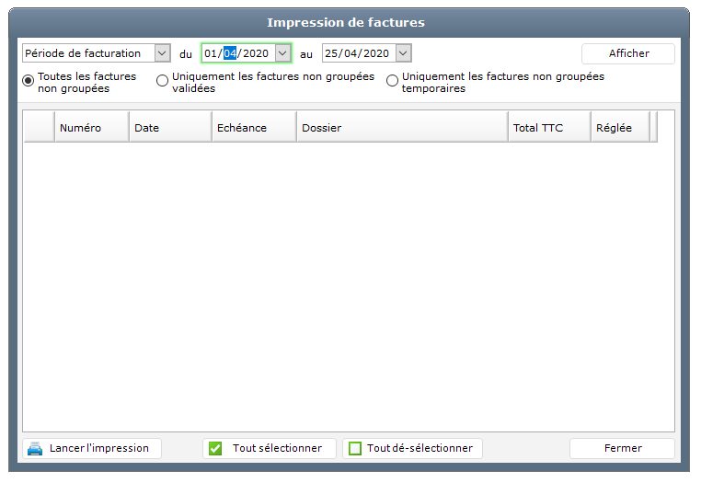701x483 pixels.
Task: Select Toutes les factures non groupées radio
Action: (29, 81)
